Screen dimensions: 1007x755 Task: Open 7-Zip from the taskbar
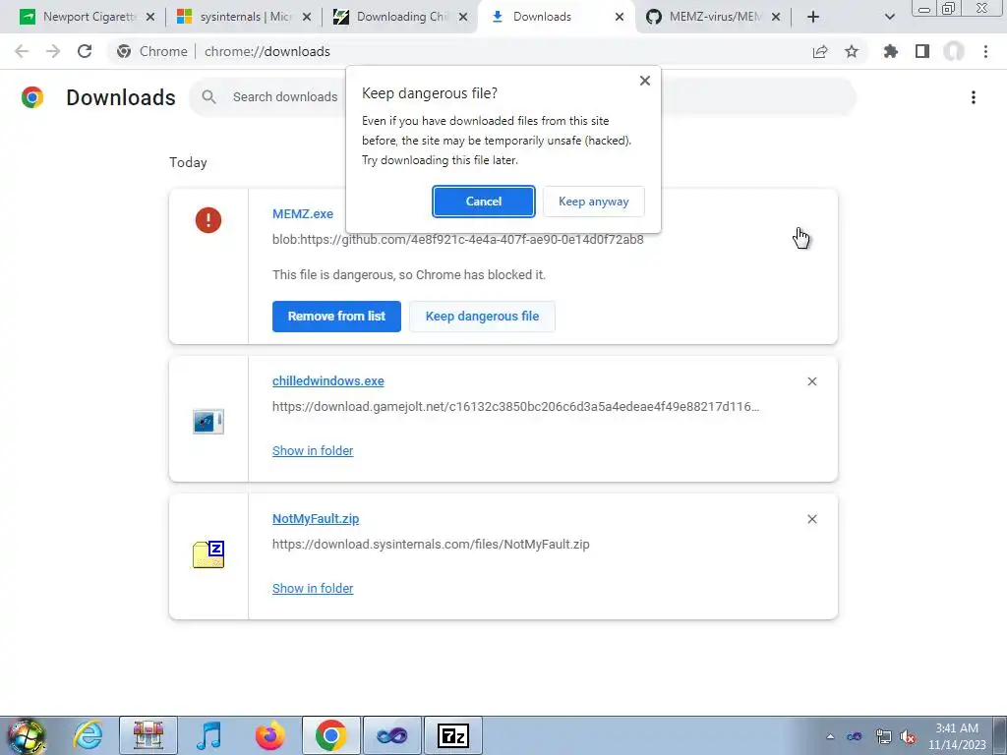[x=452, y=735]
